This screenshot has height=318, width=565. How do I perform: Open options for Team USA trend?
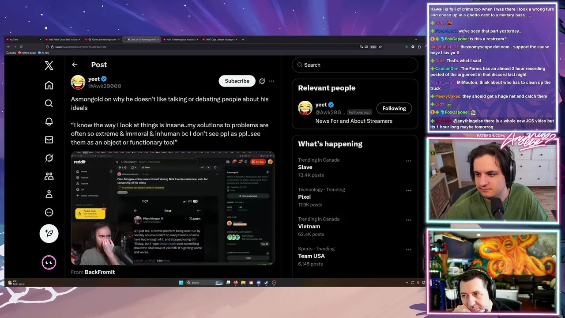pos(409,250)
